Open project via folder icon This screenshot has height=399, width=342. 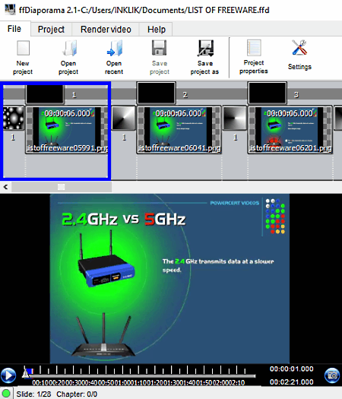pos(68,48)
